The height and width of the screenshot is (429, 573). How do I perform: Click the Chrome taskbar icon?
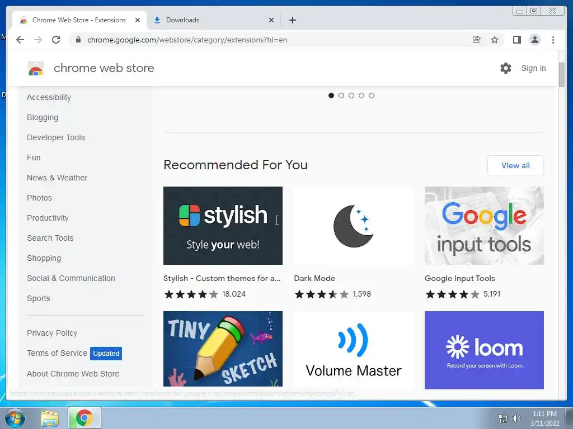click(x=84, y=418)
